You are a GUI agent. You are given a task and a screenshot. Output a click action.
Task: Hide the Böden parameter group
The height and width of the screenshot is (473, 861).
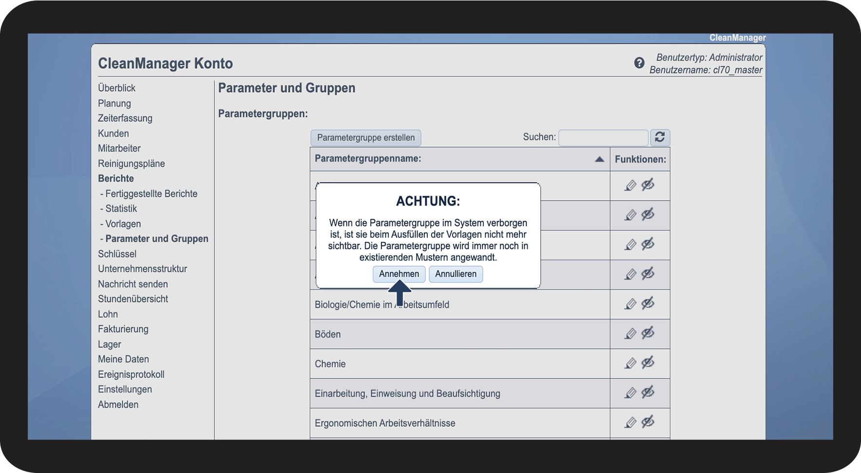tap(648, 333)
